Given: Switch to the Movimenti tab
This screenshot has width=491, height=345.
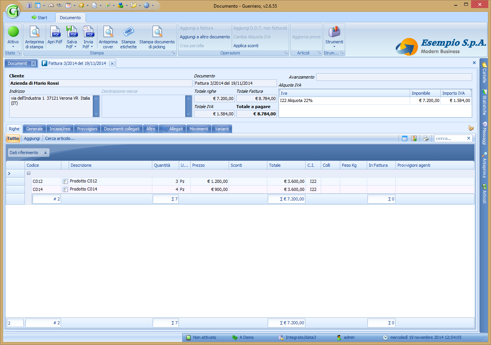Looking at the screenshot, I should pos(199,129).
